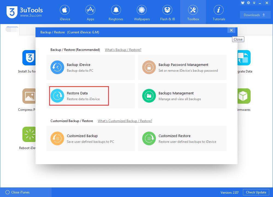273x197 pixels.
Task: Click the "Version: 2.07" status text
Action: coord(230,192)
